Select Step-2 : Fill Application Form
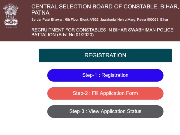Screen dimensions: 180x135 (105, 93)
